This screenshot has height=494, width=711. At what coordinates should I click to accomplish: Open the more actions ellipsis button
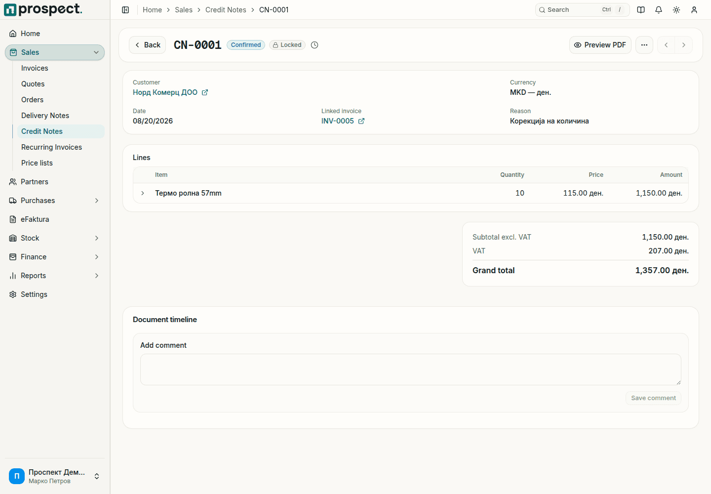pos(644,45)
